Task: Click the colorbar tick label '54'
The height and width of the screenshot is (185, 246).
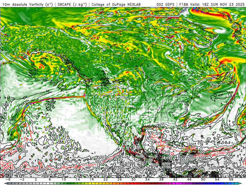Action: [217, 179]
